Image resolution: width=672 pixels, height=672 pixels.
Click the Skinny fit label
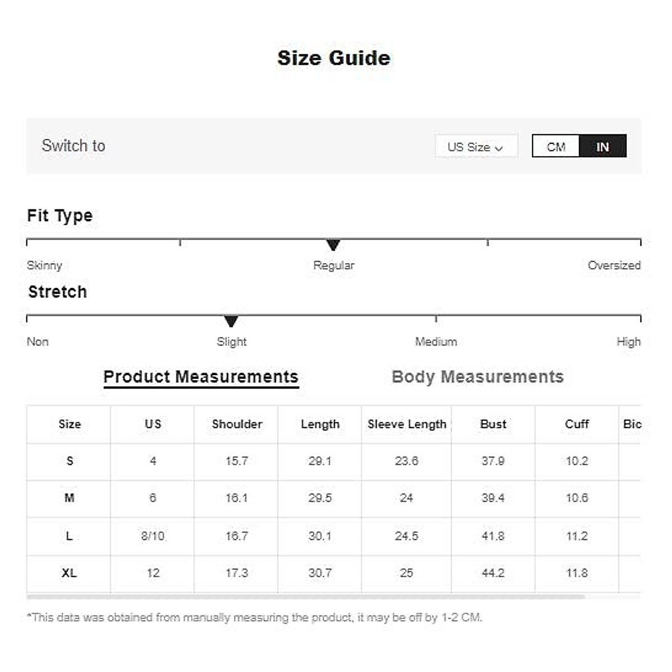(44, 265)
